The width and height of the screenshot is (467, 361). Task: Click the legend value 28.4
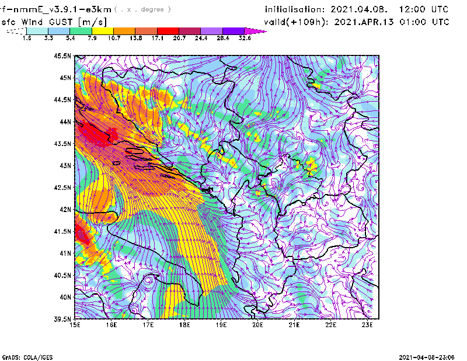point(223,38)
